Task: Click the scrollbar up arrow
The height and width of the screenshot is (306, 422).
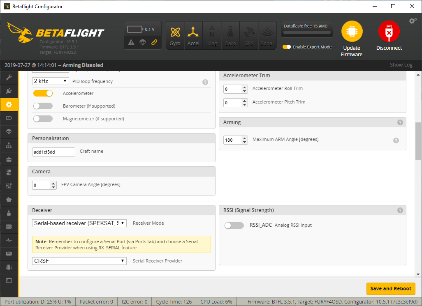Action: (x=418, y=75)
